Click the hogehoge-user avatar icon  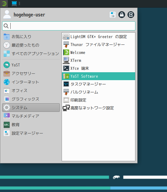point(7,14)
